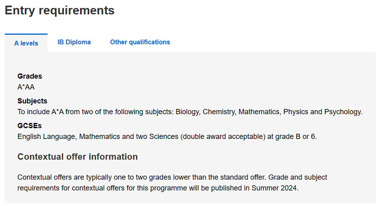Click the word Chemistry in subjects list
The height and width of the screenshot is (206, 379).
click(219, 112)
